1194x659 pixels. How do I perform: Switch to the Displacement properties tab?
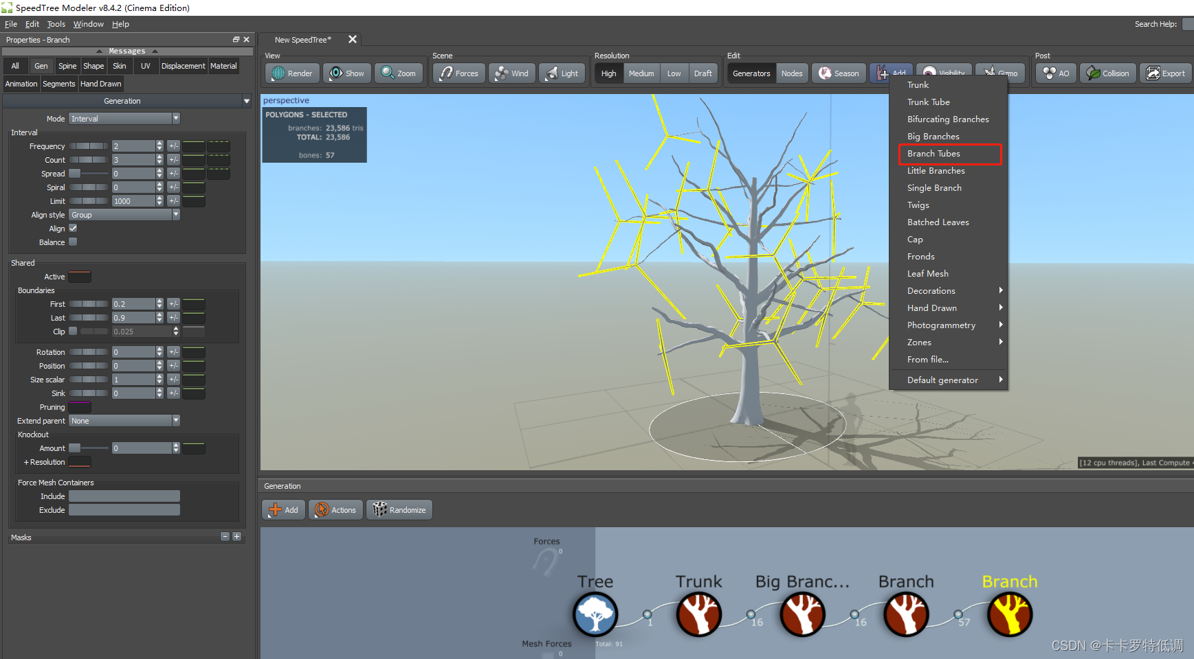(x=183, y=66)
